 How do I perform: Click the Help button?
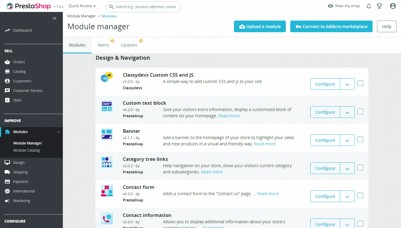(387, 27)
